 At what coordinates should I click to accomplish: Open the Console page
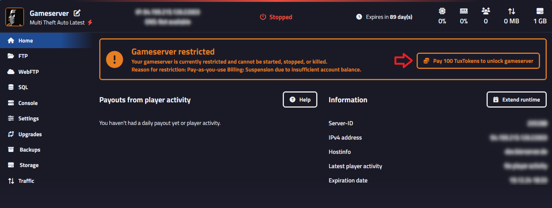(28, 103)
